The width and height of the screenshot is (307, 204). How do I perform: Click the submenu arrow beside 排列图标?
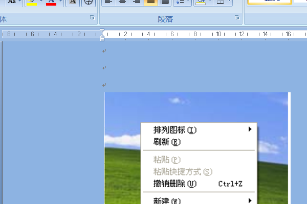(250, 129)
